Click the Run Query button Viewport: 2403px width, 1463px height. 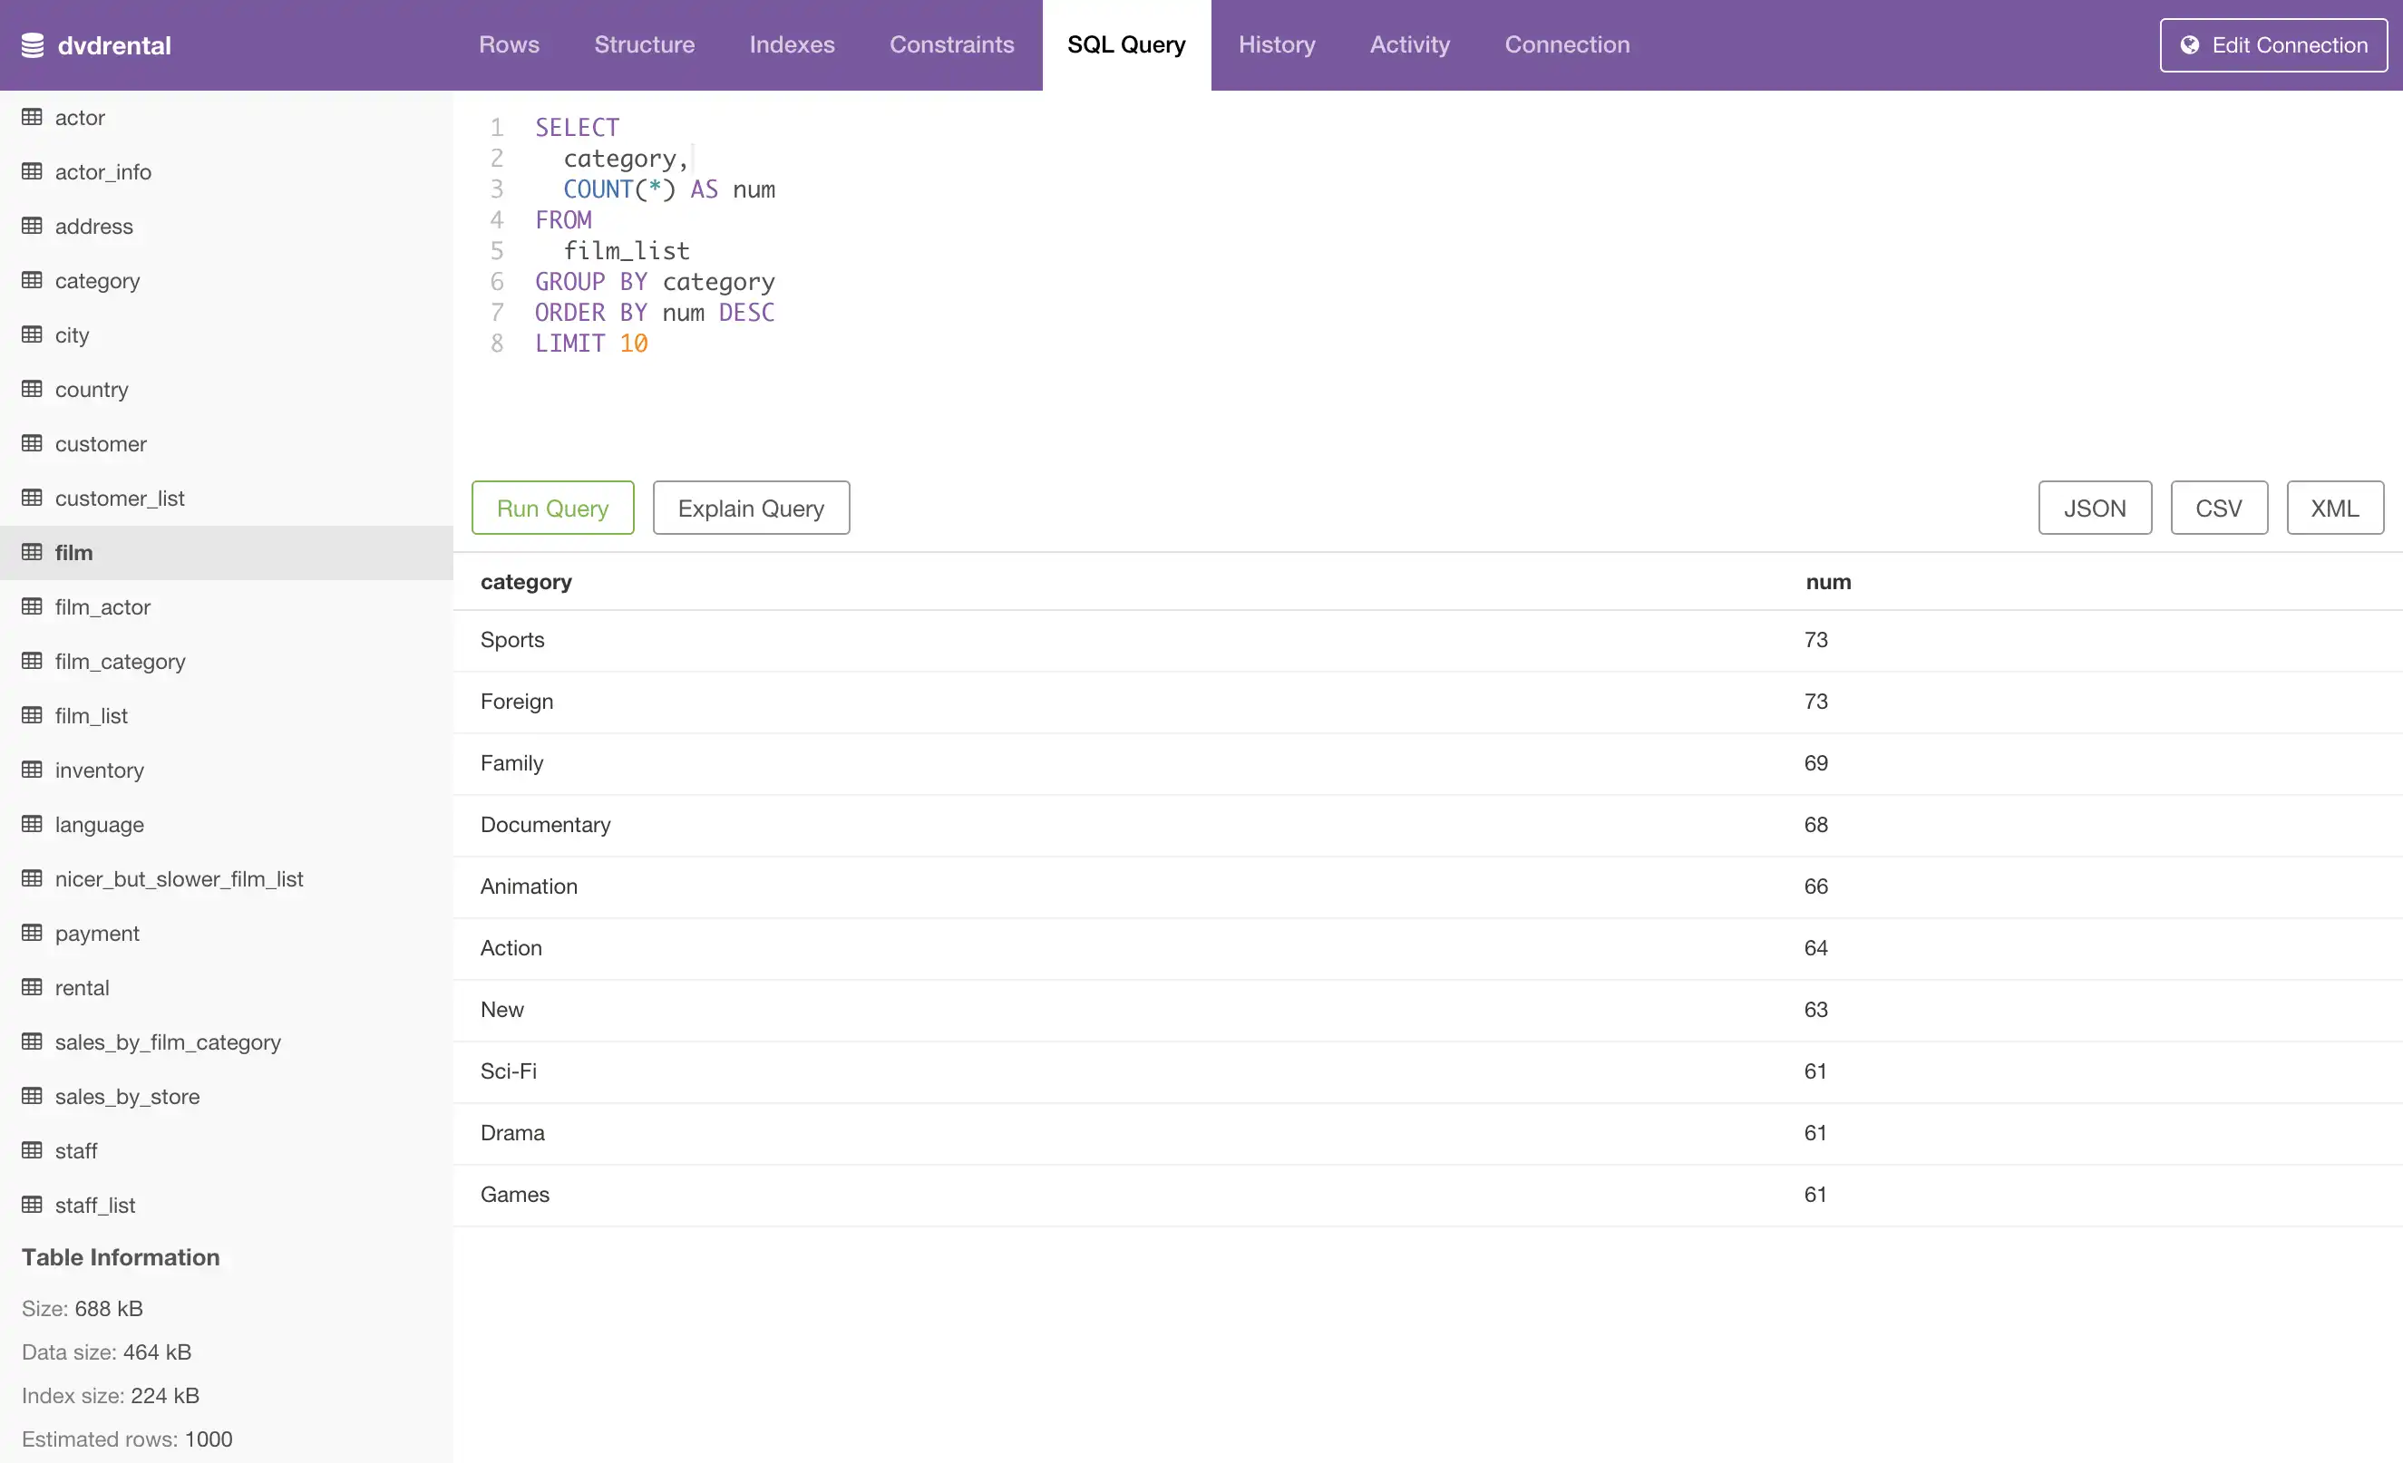click(x=553, y=508)
